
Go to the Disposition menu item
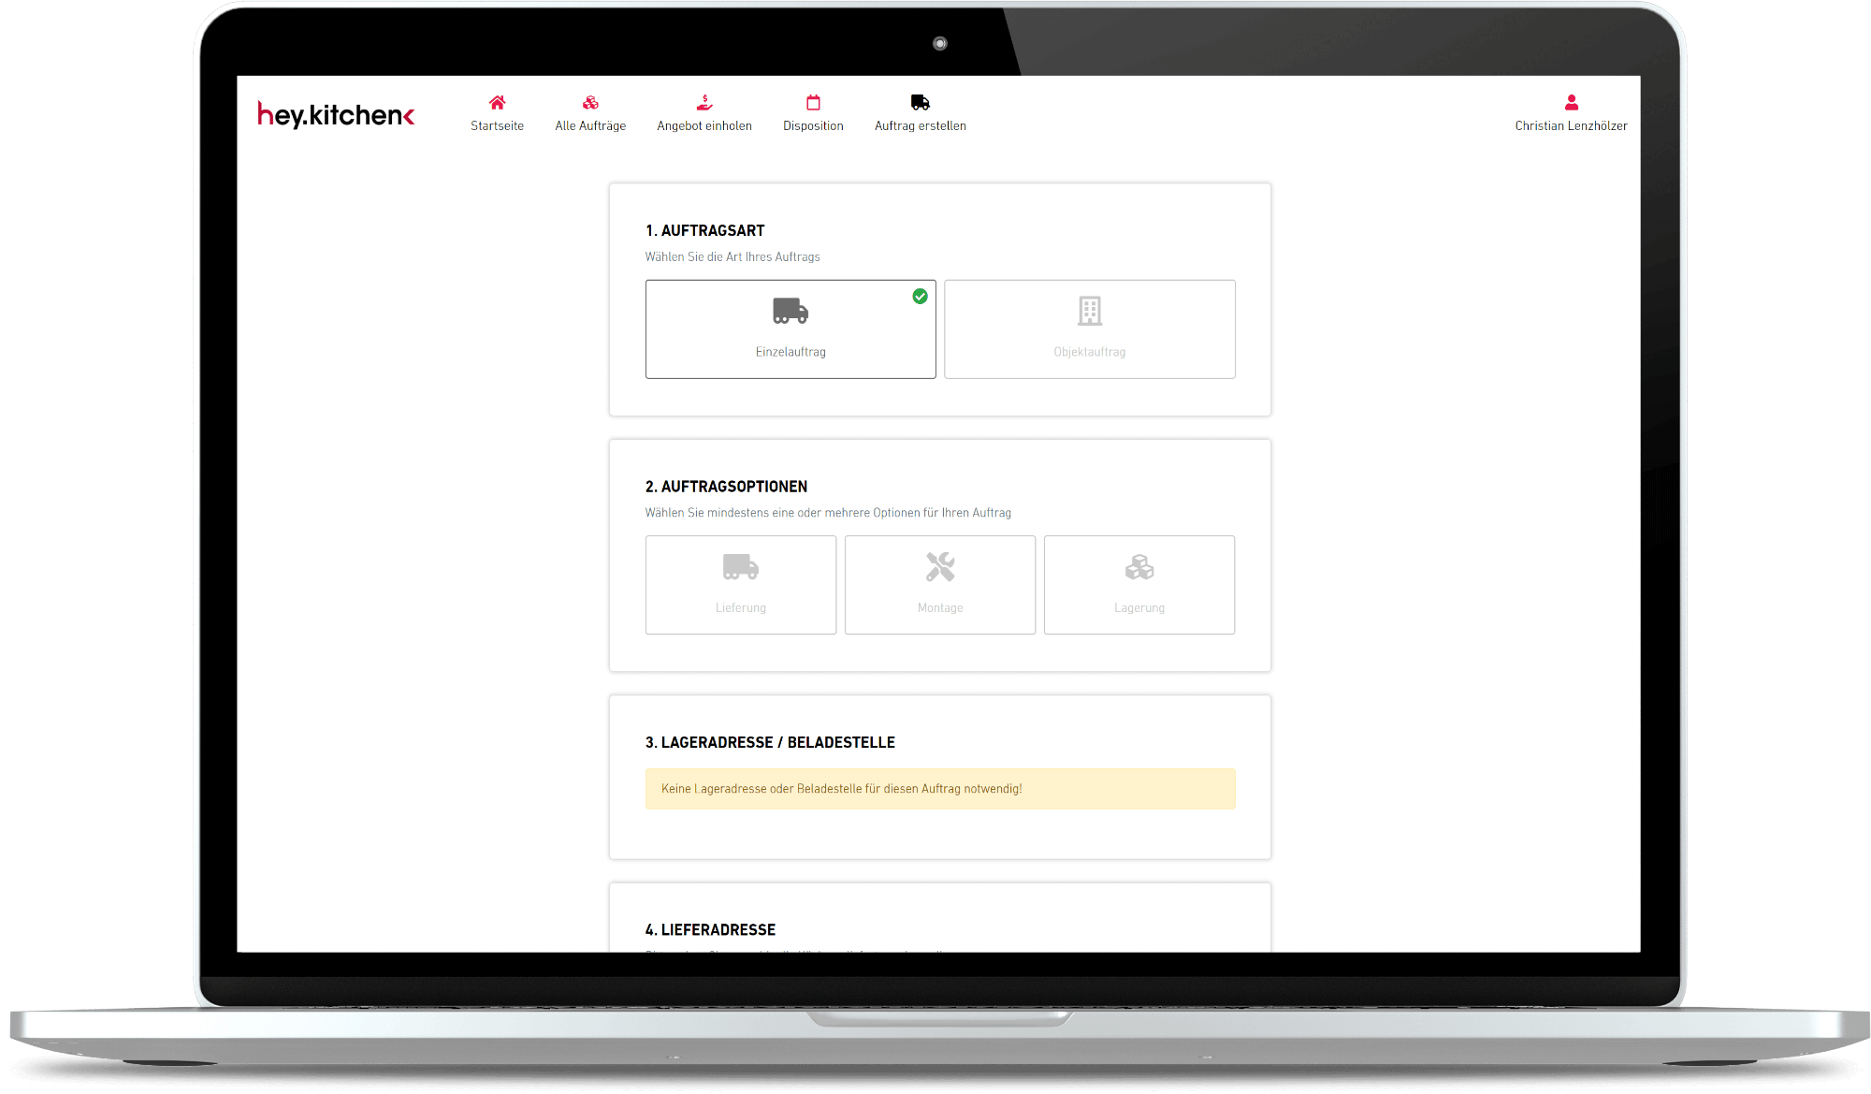(813, 125)
